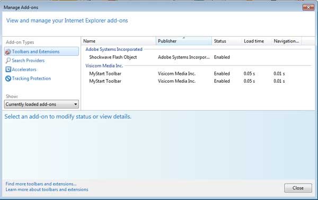The height and width of the screenshot is (200, 318).
Task: Click Find more toolbars and extensions link
Action: coord(41,184)
